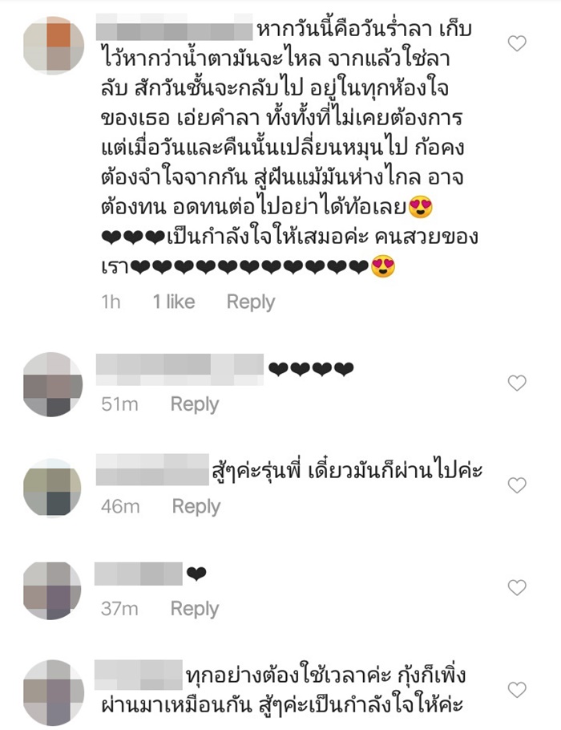Viewport: 561px width, 730px height.
Task: Reply to the 1h comment
Action: tap(251, 302)
